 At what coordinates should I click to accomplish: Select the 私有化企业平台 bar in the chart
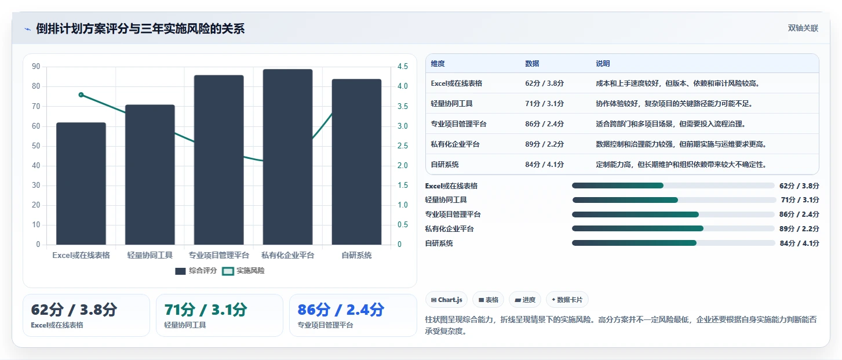287,157
